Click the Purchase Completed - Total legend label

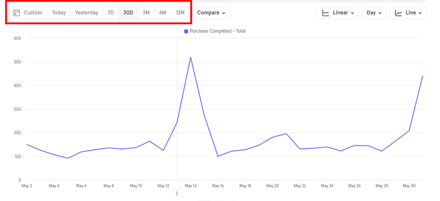(218, 31)
